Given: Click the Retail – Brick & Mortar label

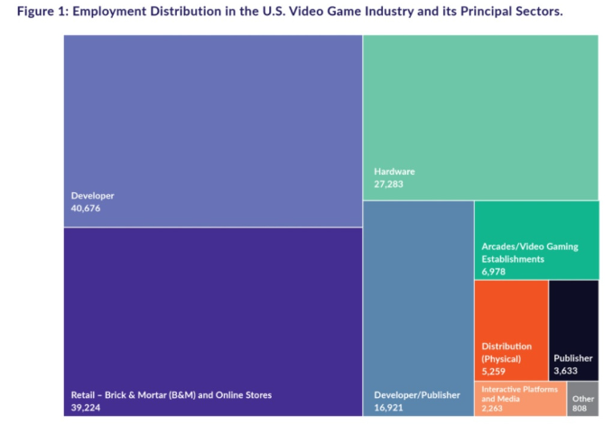Looking at the screenshot, I should pyautogui.click(x=171, y=394).
